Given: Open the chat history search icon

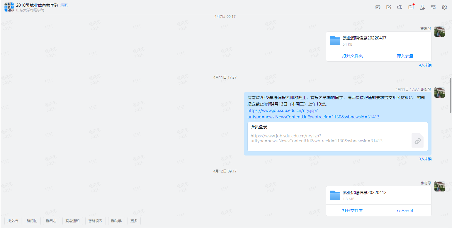Looking at the screenshot, I should 433,7.
